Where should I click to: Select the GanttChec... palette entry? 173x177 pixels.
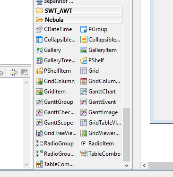55,112
